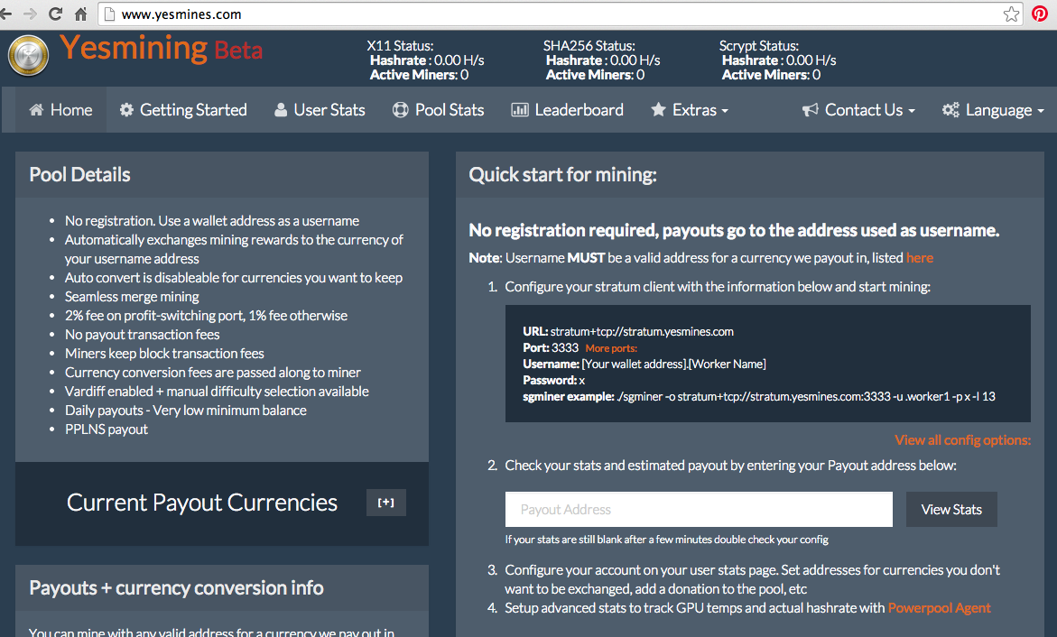This screenshot has height=637, width=1057.
Task: Click the 'Pool Details' heading
Action: coord(79,174)
